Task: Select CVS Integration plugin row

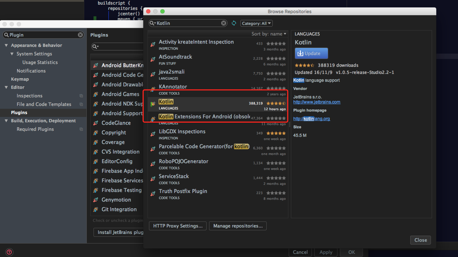Action: tap(117, 152)
